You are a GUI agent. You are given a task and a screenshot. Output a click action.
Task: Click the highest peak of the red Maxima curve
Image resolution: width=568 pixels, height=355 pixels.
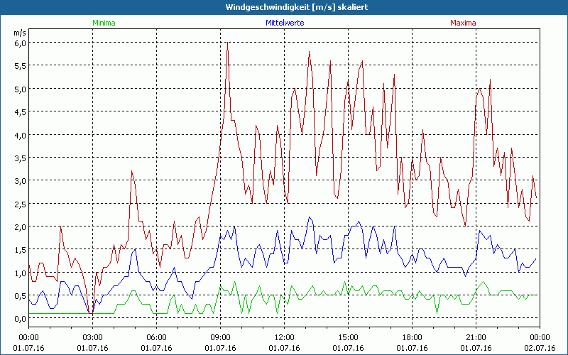pyautogui.click(x=227, y=43)
